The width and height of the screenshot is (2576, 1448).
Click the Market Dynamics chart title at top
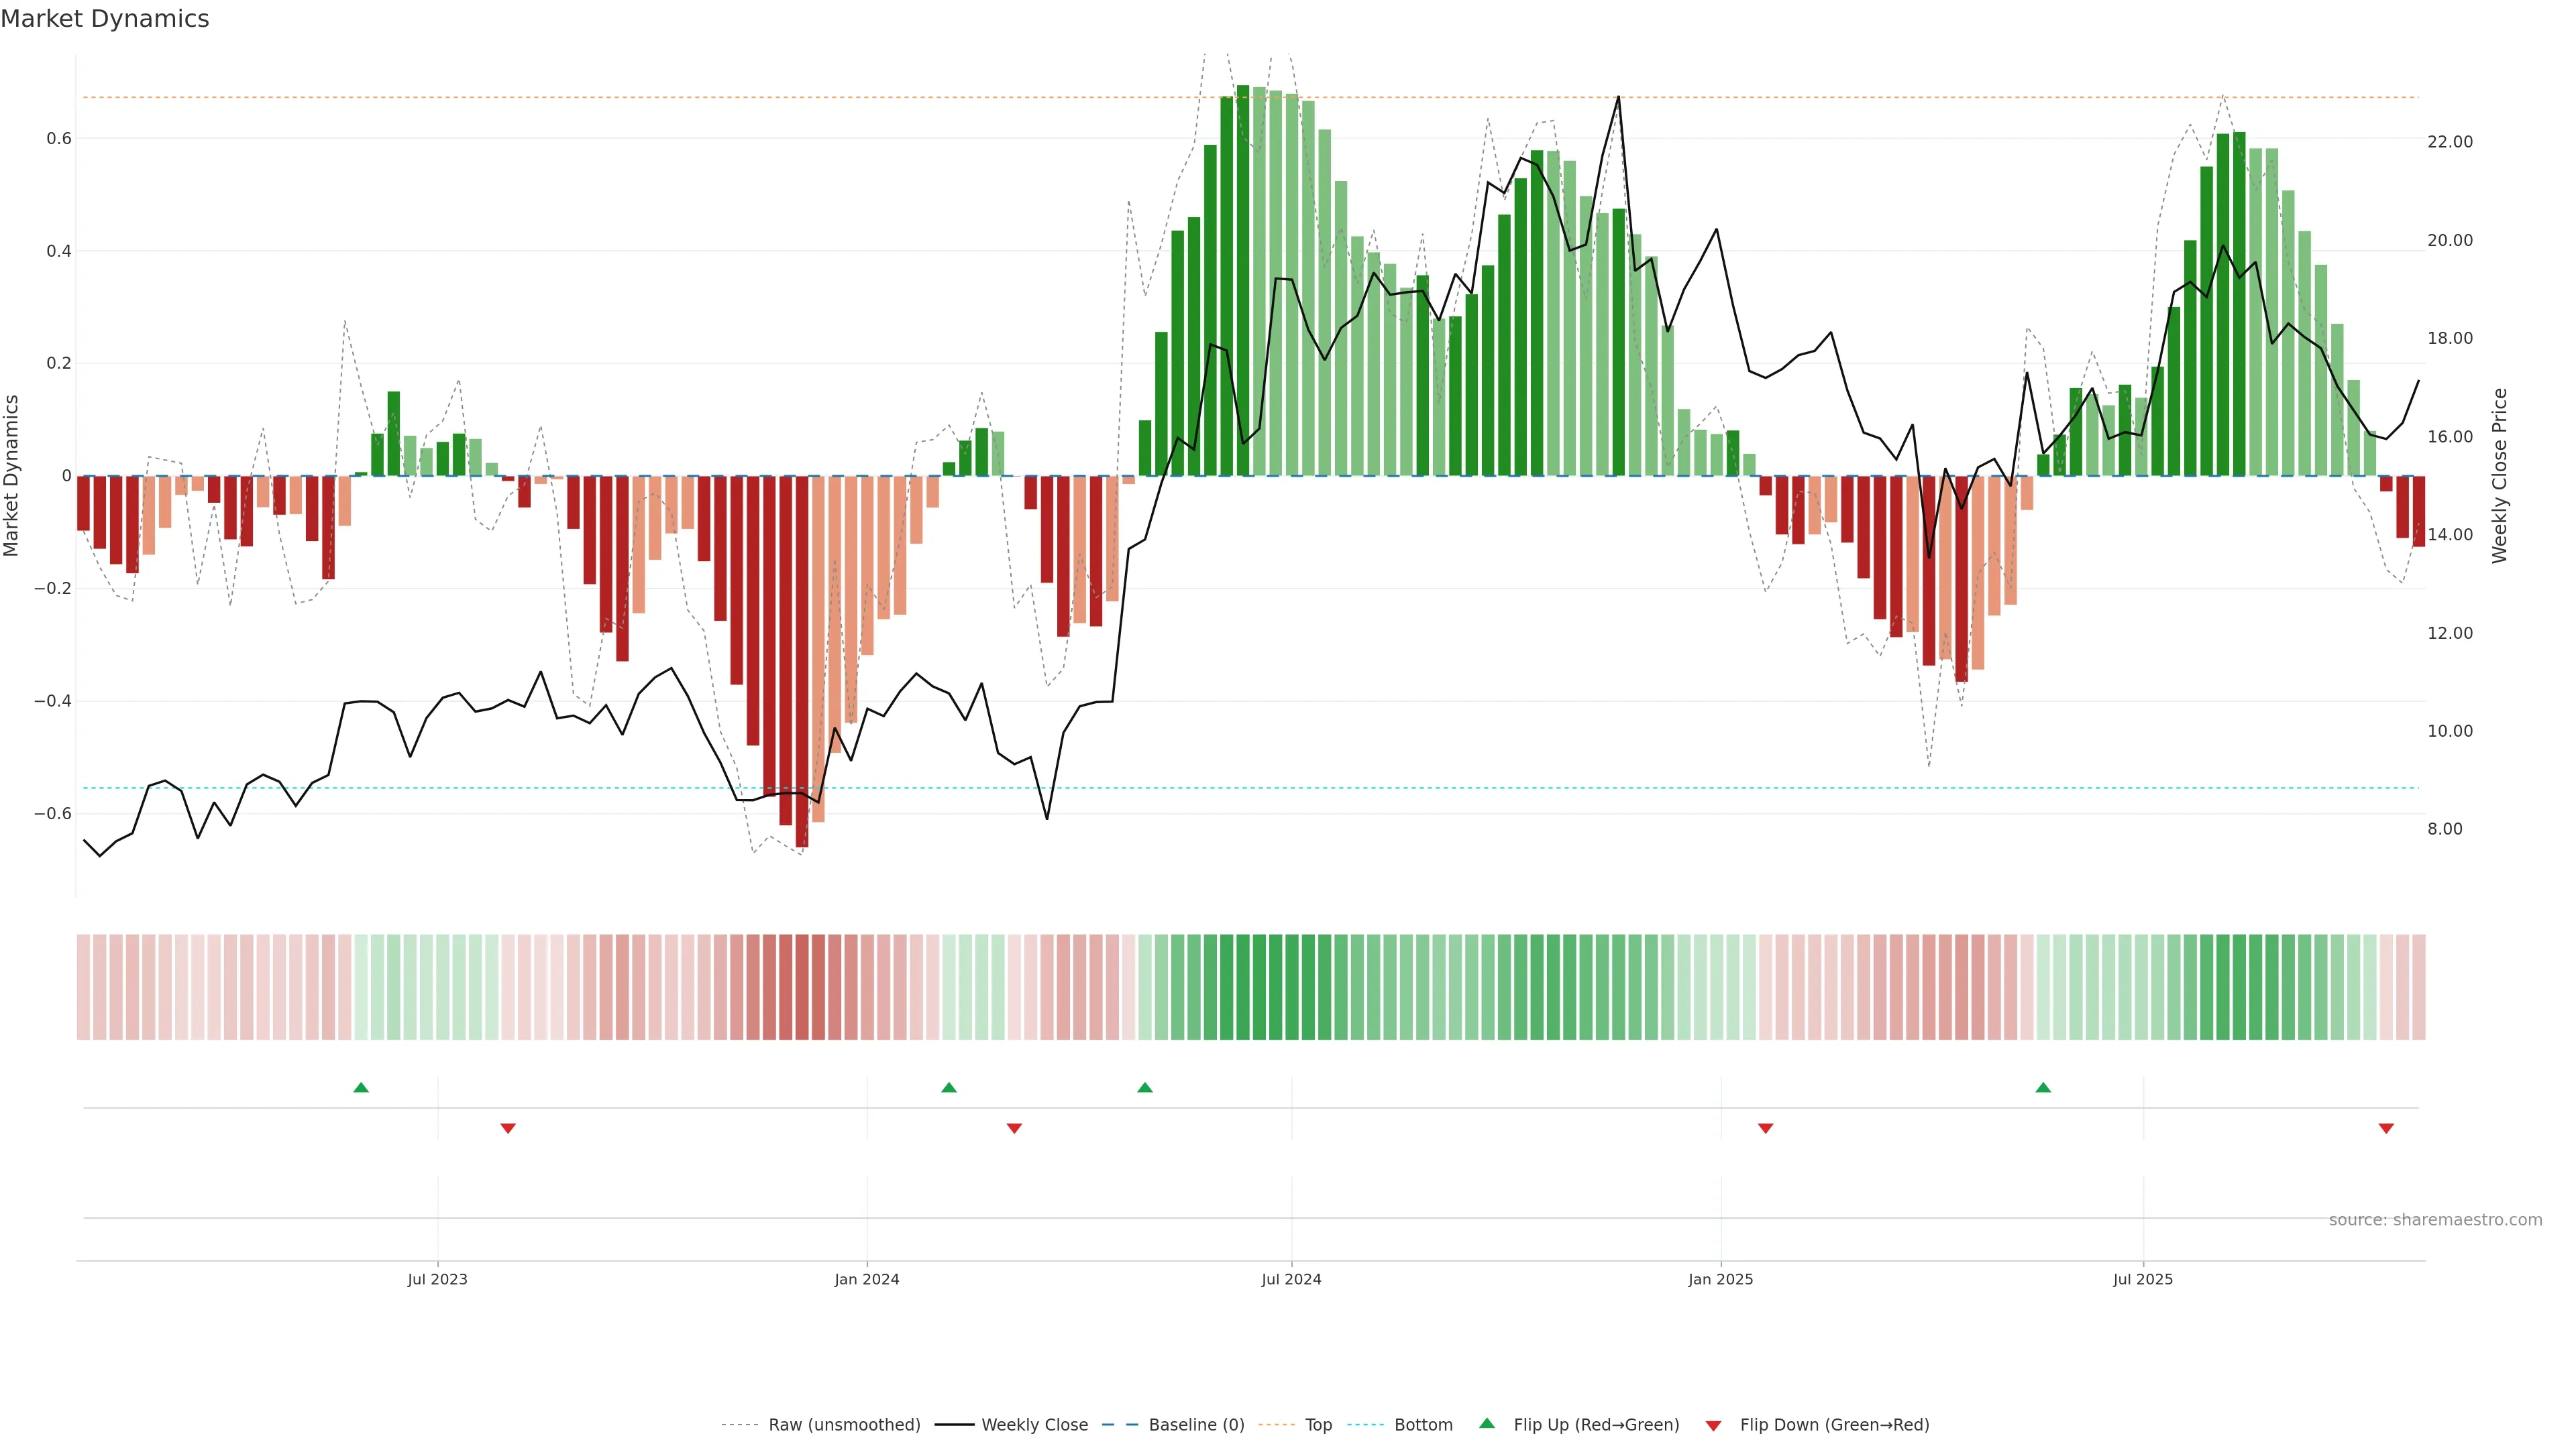tap(105, 19)
